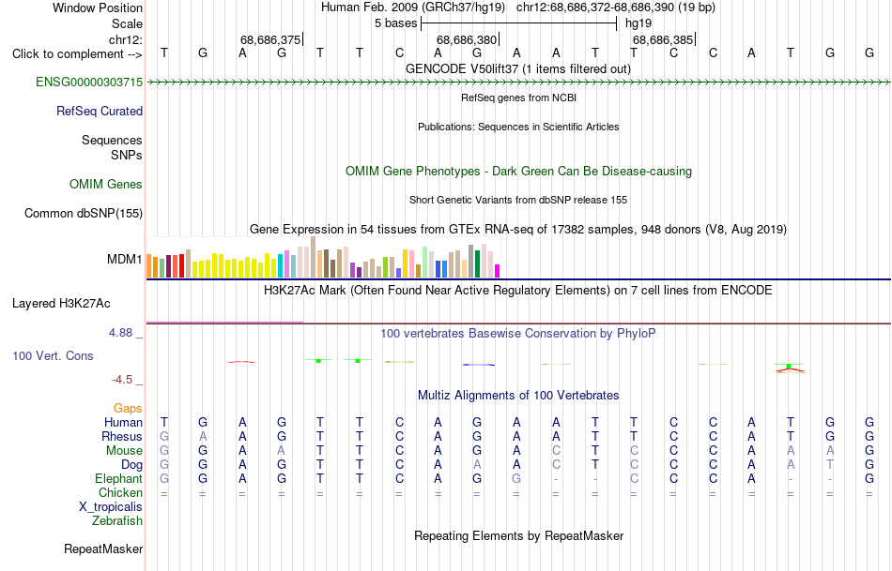Image resolution: width=892 pixels, height=571 pixels.
Task: Click the Zebrafish species row label
Action: click(117, 520)
